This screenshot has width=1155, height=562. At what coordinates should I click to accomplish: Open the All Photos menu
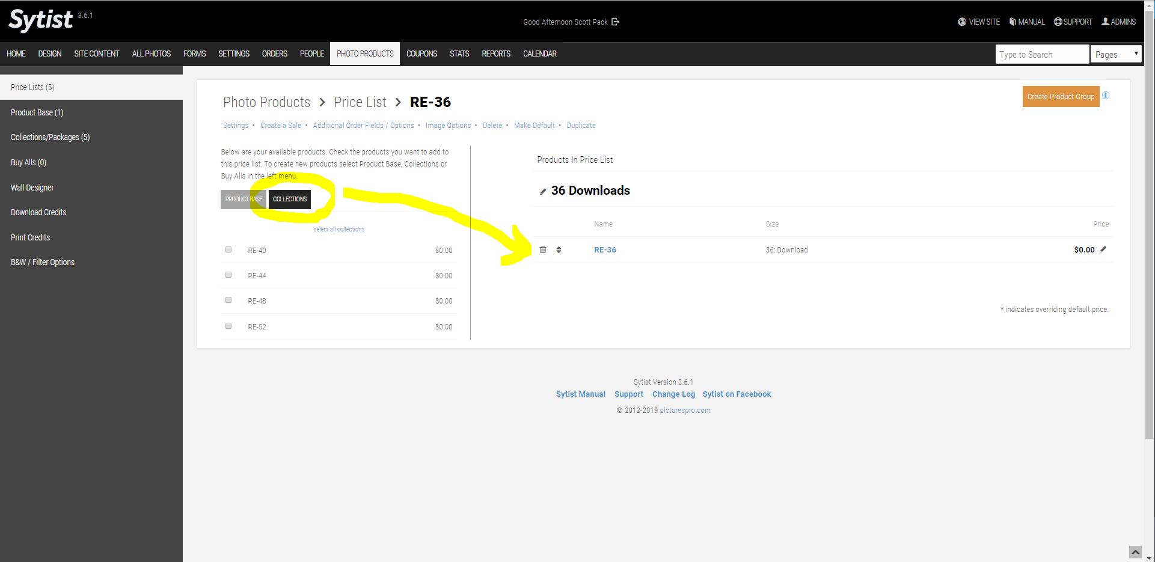[x=152, y=53]
